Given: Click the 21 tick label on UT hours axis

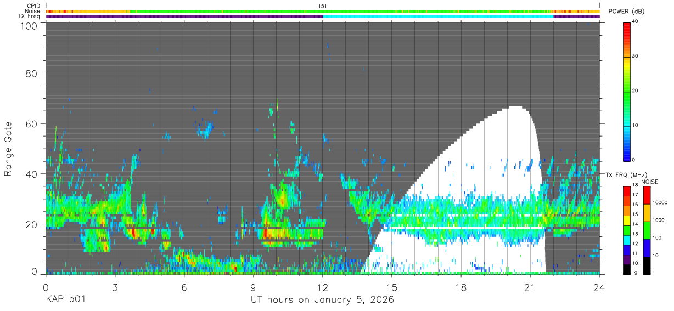Looking at the screenshot, I should click(x=530, y=287).
